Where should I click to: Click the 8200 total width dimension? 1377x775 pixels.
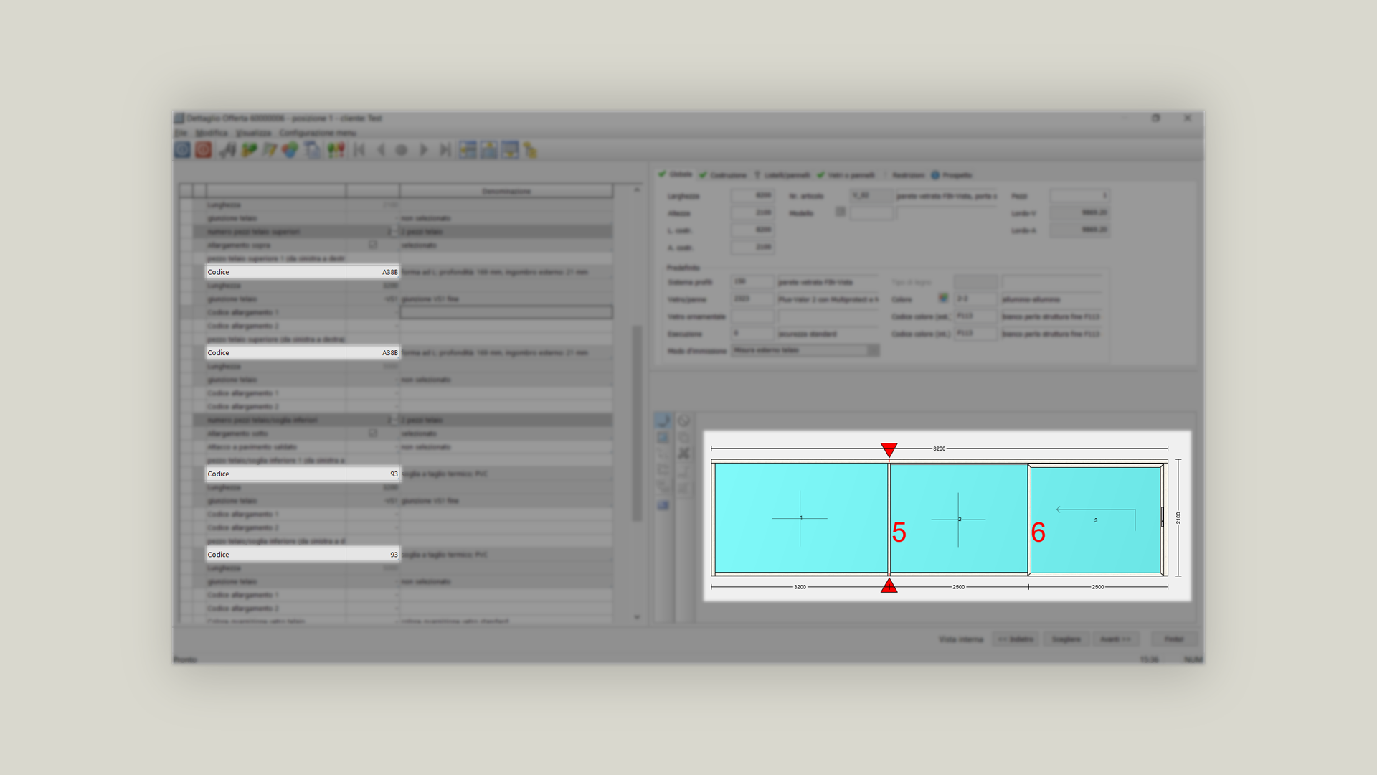(940, 448)
